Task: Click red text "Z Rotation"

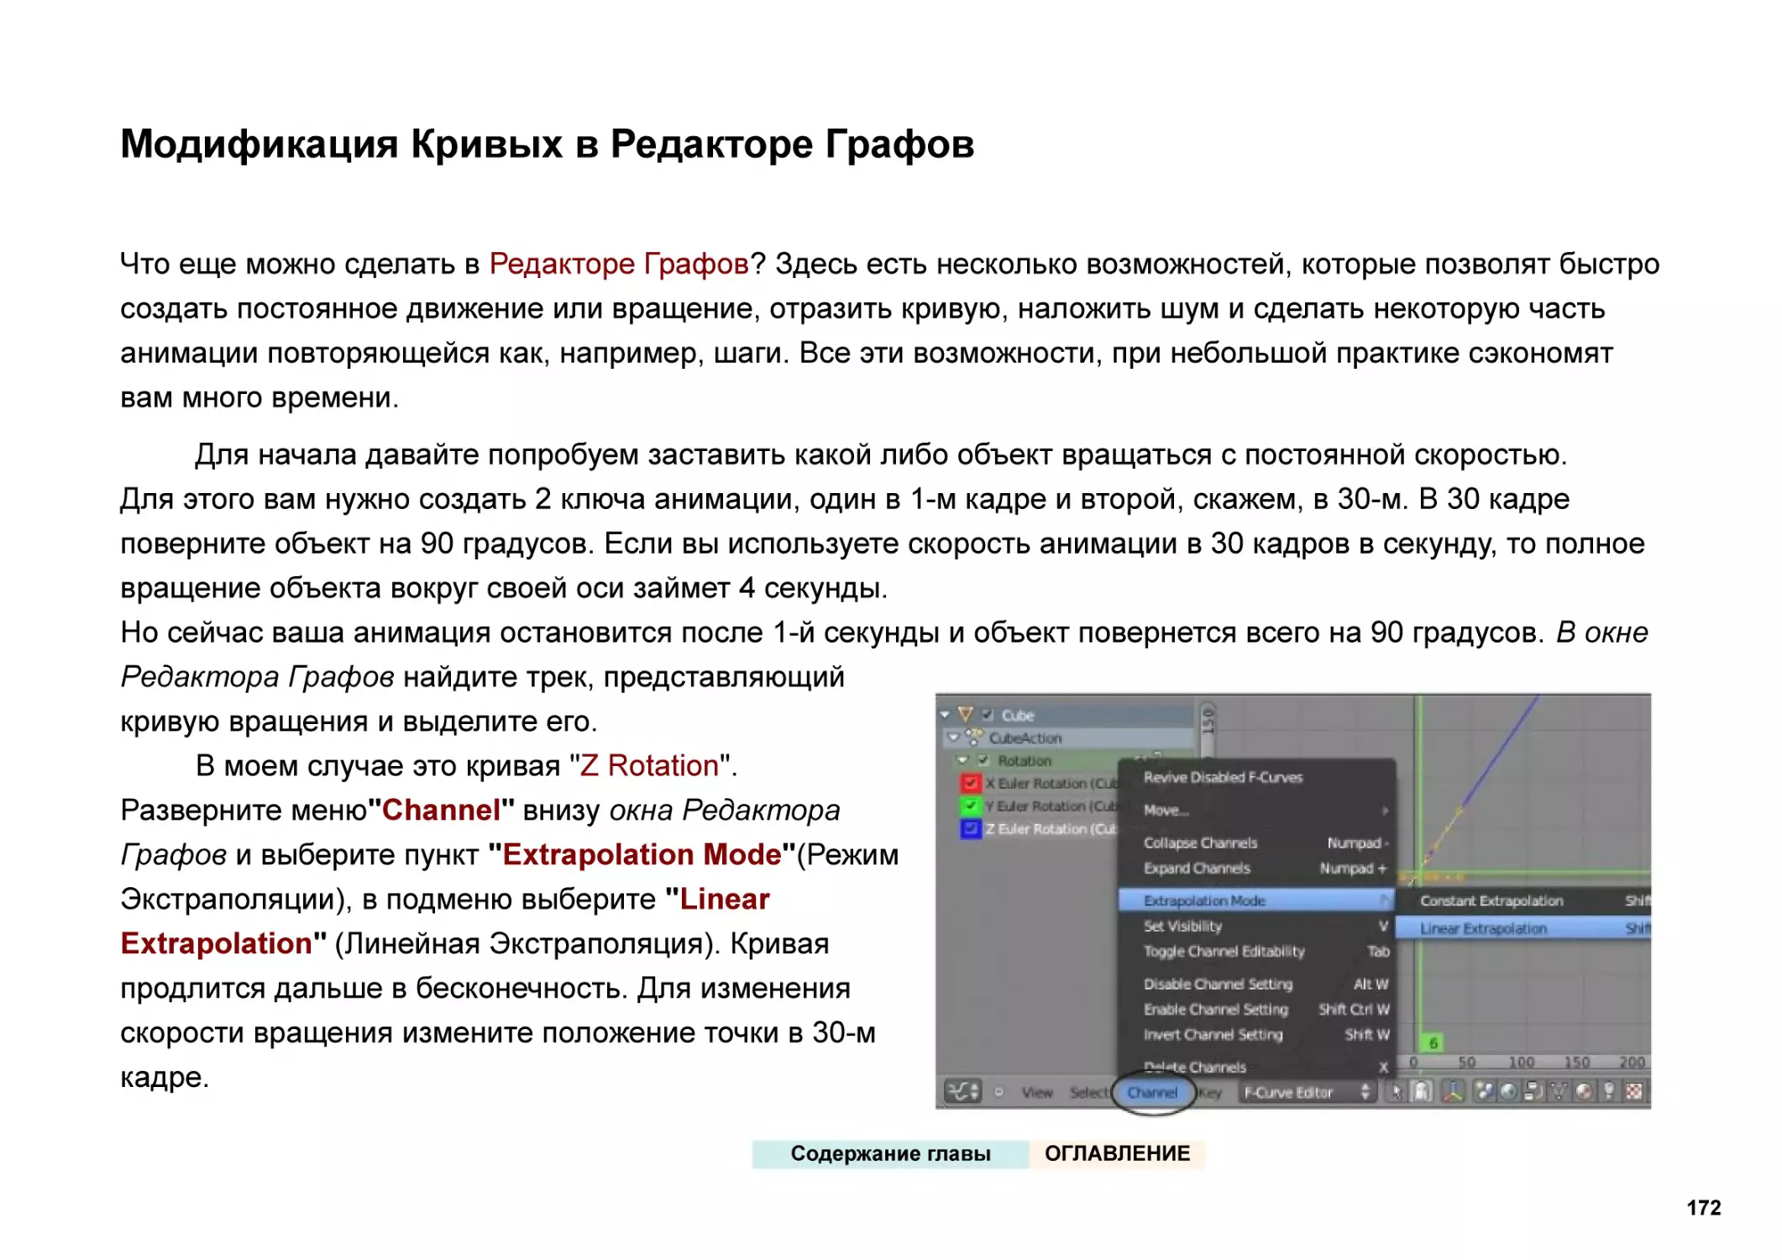Action: [x=649, y=766]
